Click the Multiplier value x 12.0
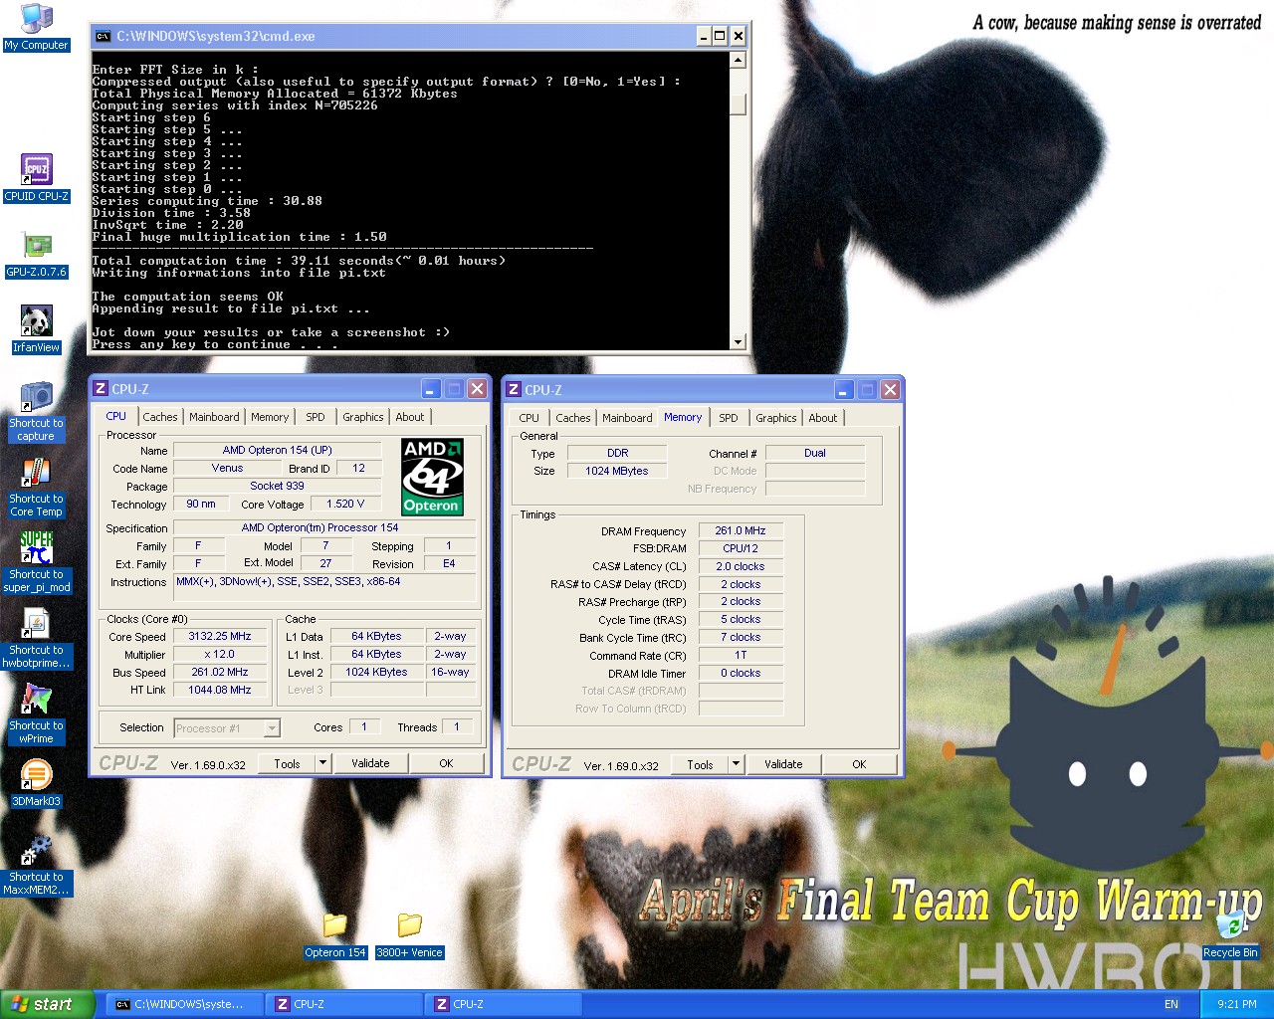The width and height of the screenshot is (1274, 1019). click(220, 655)
